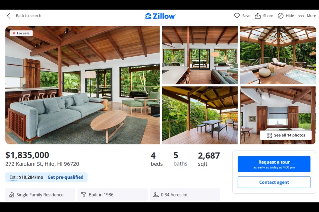Screen dimensions: 319x212
Task: Click the underlined baths label
Action: (180, 164)
